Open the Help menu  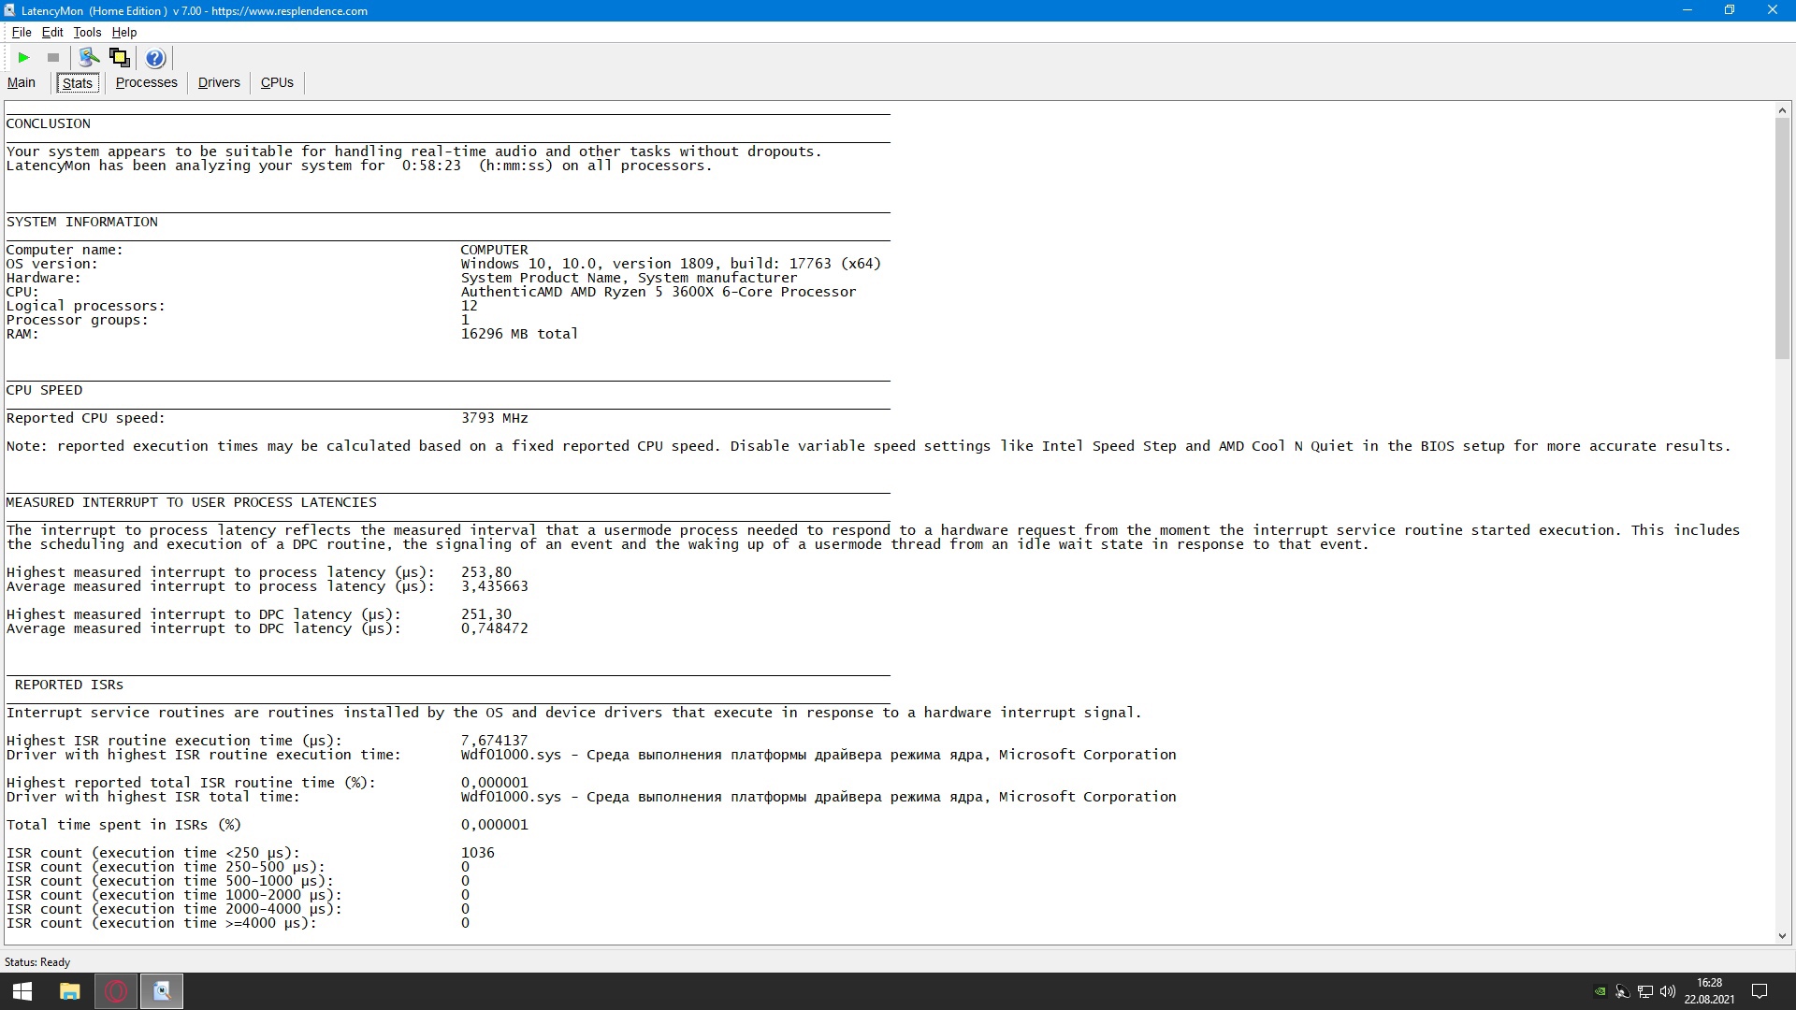124,32
